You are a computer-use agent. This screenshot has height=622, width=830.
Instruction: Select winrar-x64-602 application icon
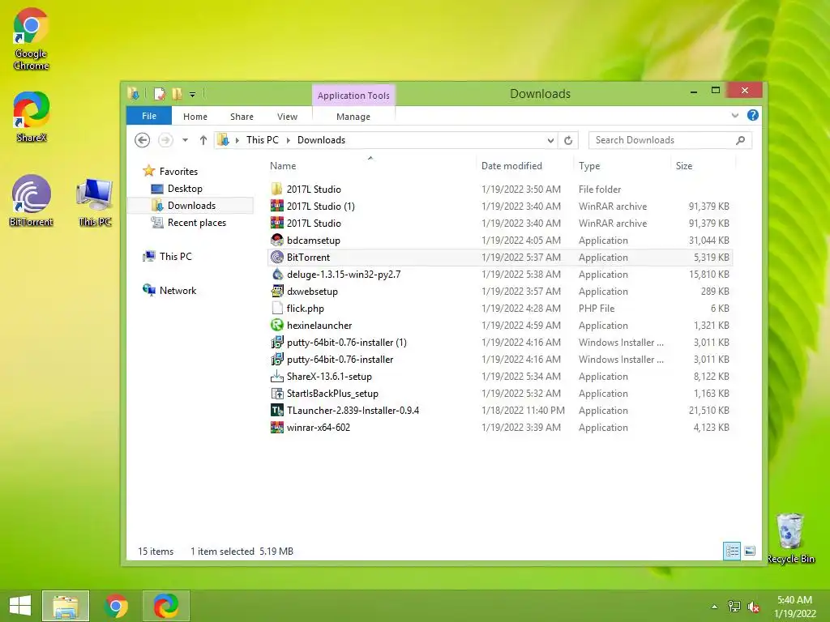277,428
